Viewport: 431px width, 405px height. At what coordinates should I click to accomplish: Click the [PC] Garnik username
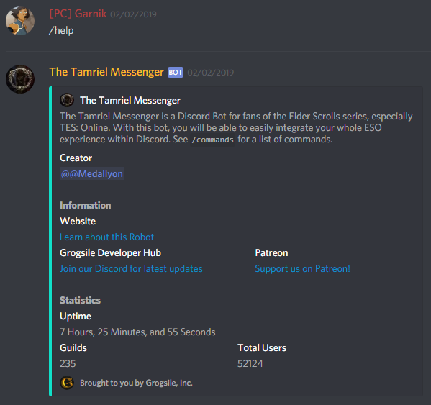(78, 14)
